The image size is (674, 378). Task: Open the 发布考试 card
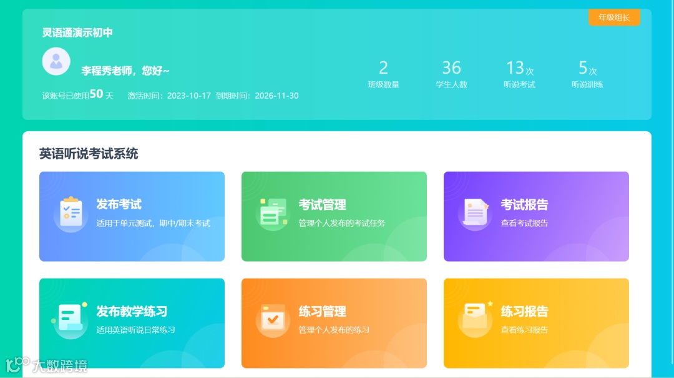tap(132, 217)
